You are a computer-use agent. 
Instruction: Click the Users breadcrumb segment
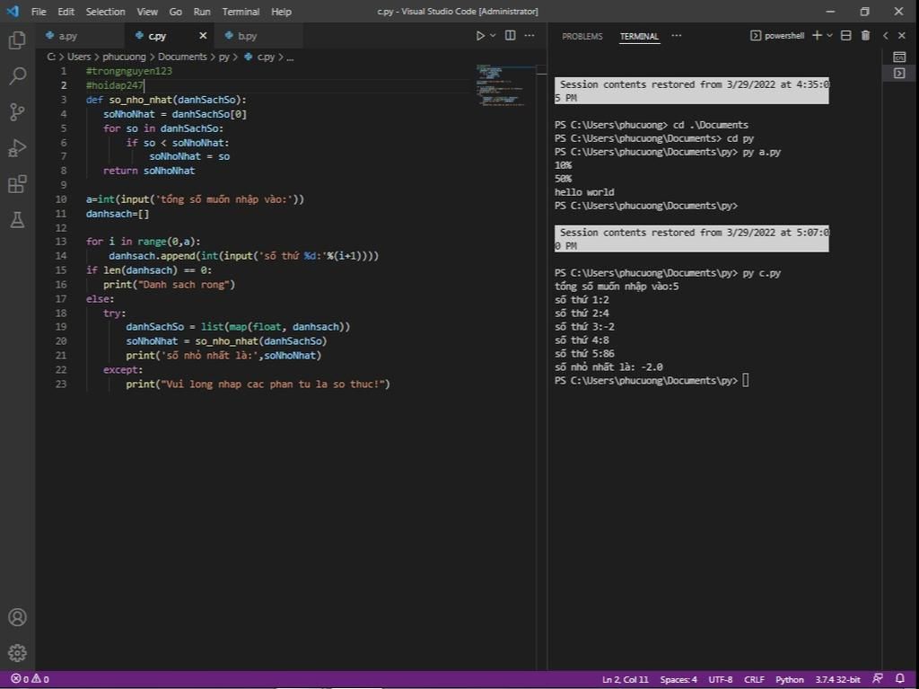[79, 57]
